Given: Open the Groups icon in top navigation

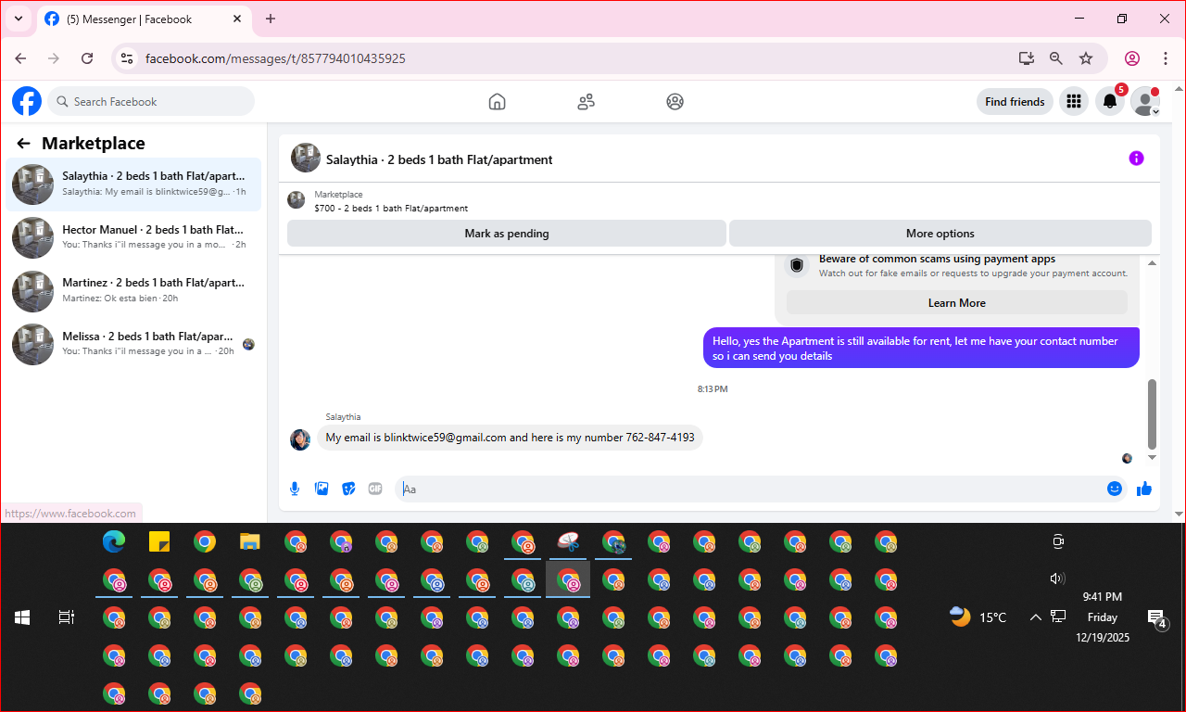Looking at the screenshot, I should [675, 102].
